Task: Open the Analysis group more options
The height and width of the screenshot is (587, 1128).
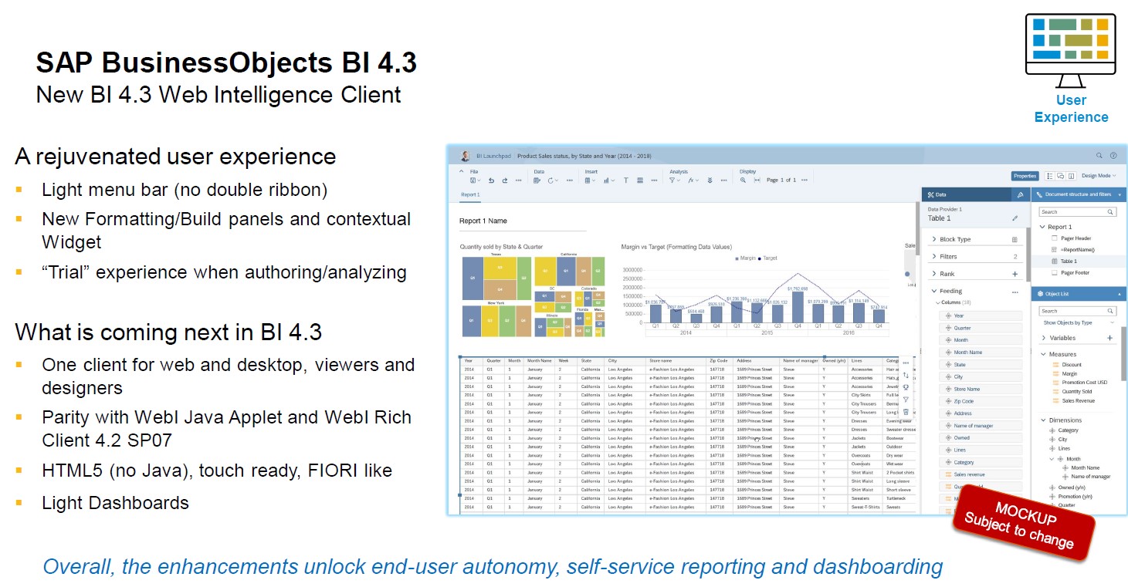Action: tap(723, 180)
